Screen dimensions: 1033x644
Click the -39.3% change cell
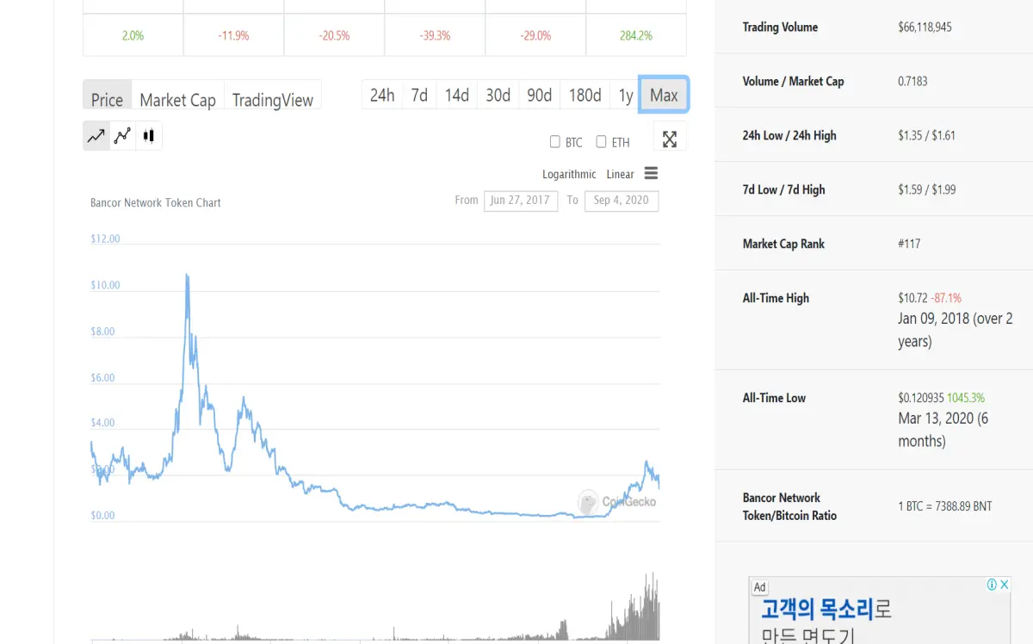tap(435, 36)
